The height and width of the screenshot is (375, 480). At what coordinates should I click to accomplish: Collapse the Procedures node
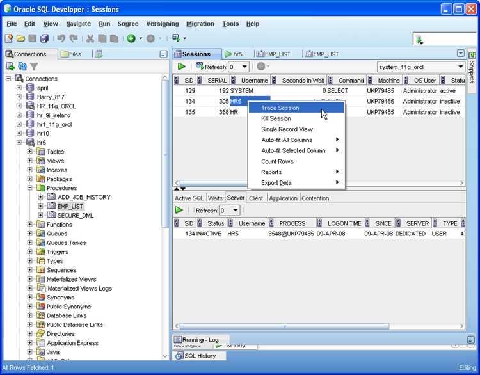(x=29, y=188)
